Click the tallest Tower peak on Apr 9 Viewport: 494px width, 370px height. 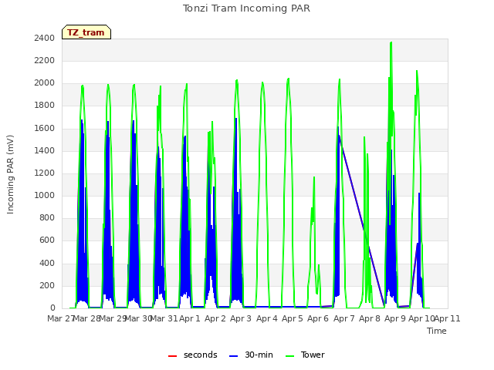[391, 42]
